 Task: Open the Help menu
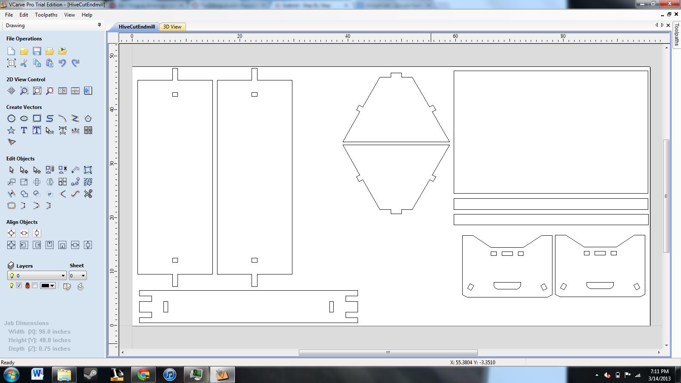(x=87, y=14)
